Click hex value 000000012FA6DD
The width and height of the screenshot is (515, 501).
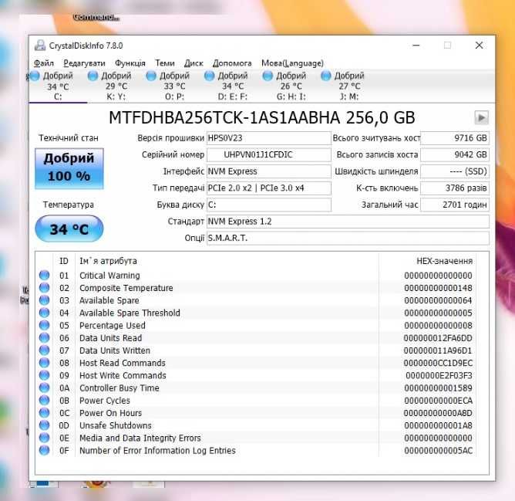pyautogui.click(x=438, y=338)
